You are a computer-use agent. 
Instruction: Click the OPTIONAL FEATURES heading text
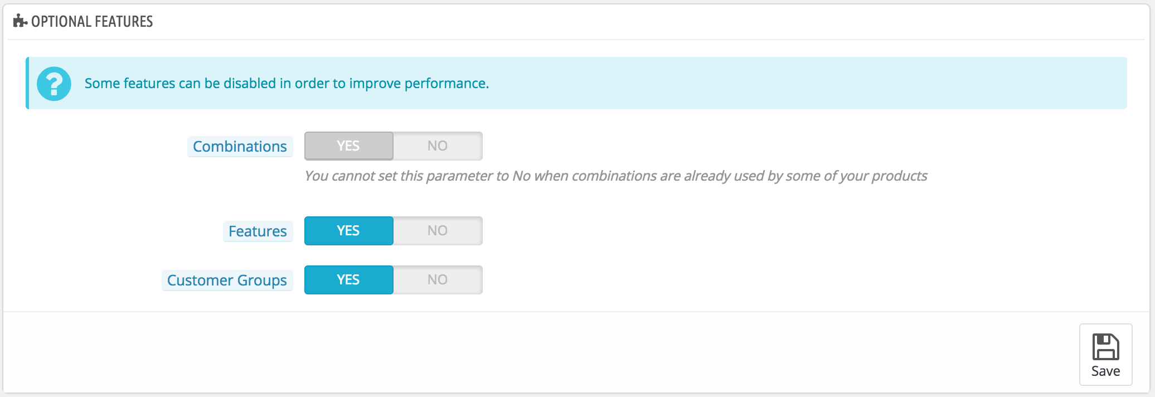[92, 22]
